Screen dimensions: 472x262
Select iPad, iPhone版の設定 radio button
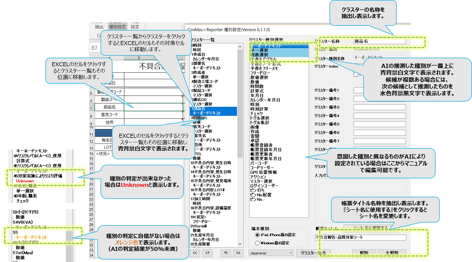click(x=257, y=235)
